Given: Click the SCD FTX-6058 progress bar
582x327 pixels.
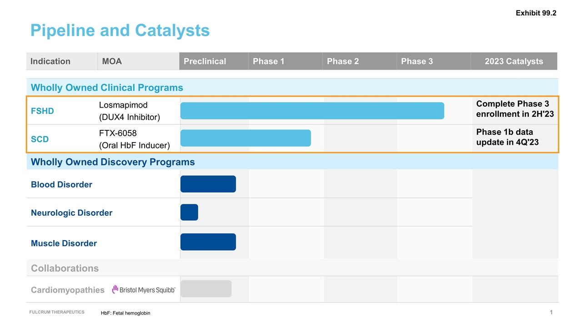Looking at the screenshot, I should coord(246,138).
